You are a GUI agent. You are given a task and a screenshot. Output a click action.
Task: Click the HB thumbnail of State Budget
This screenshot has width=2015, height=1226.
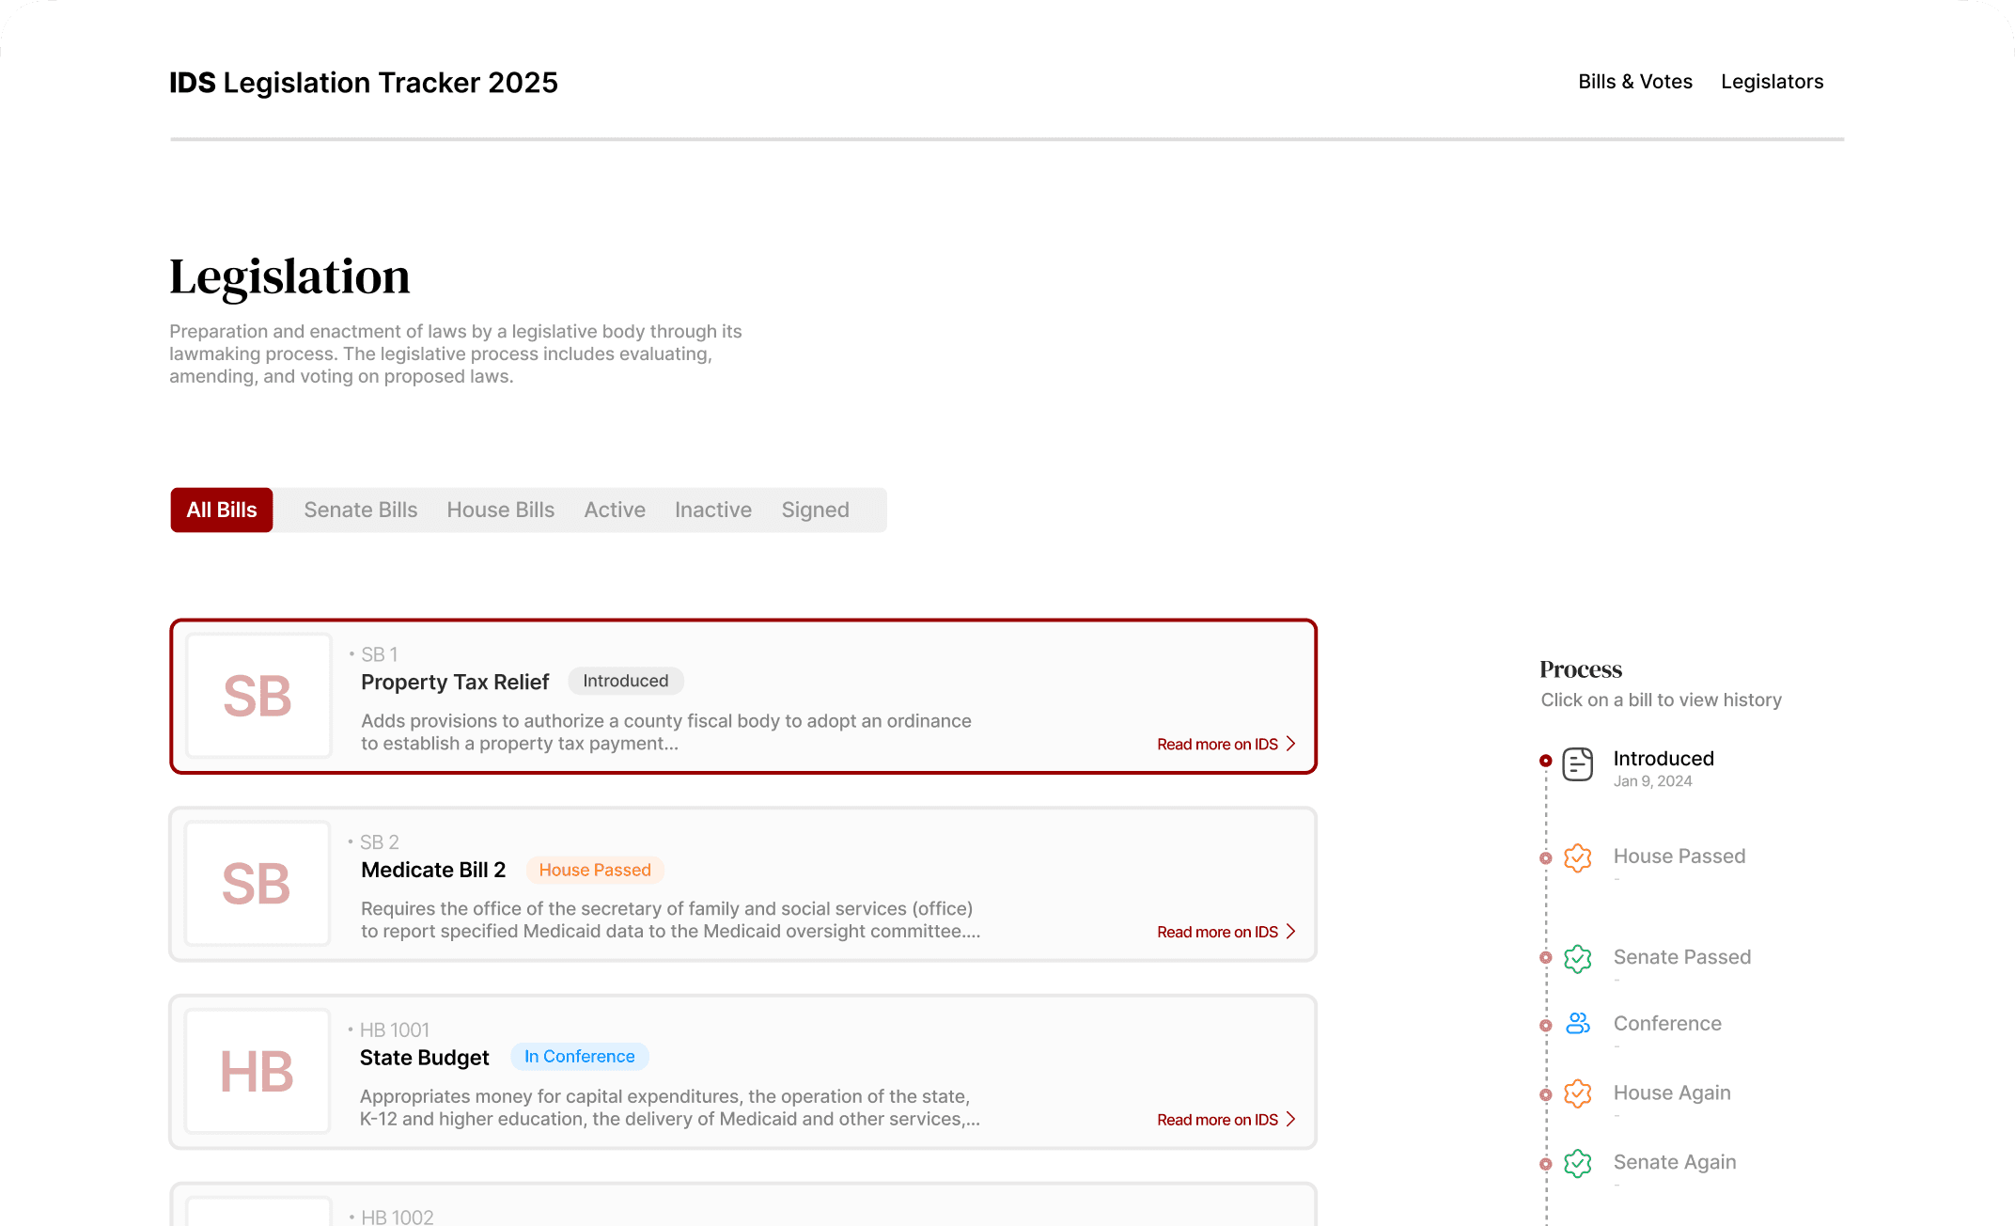pos(258,1072)
